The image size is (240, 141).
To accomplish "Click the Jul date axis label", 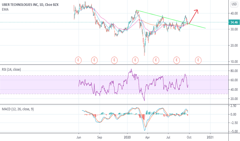I will tap(168, 137).
